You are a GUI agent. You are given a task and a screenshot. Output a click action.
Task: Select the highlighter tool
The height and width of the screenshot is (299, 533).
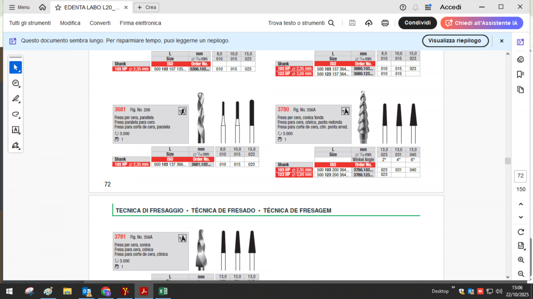[x=16, y=98]
